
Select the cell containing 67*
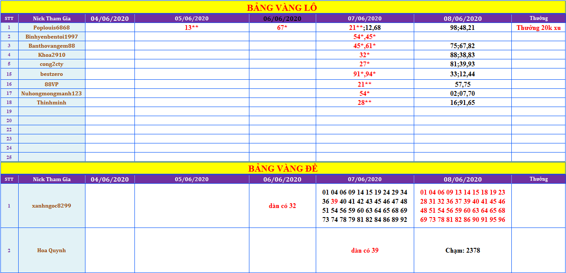coord(282,27)
